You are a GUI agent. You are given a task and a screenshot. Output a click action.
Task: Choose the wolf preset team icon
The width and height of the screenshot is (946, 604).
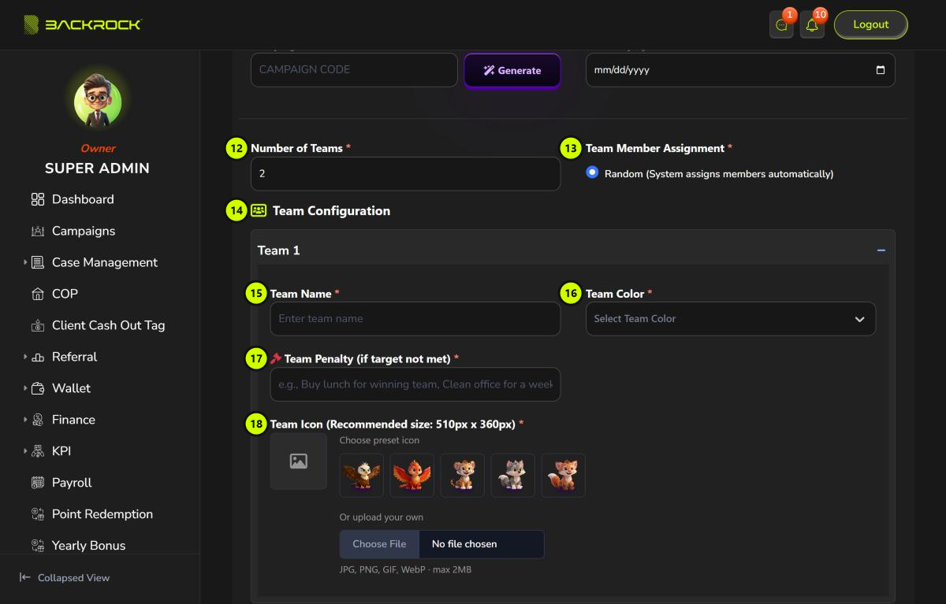[513, 475]
